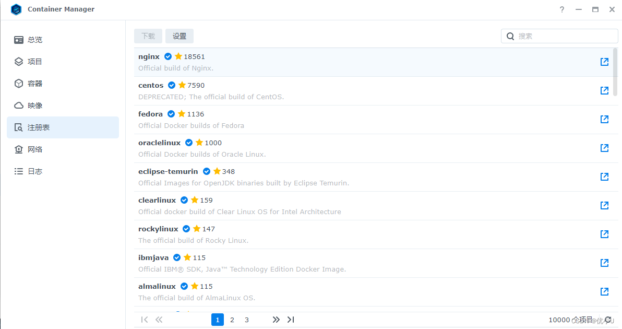Click the search magnifier icon

510,36
